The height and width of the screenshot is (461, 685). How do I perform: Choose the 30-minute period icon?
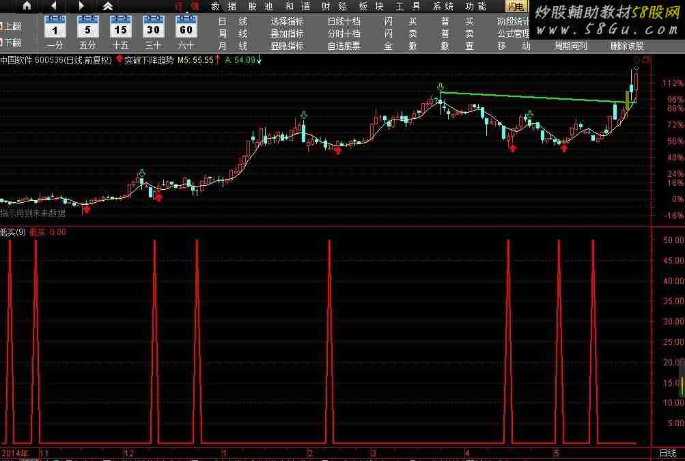(153, 29)
